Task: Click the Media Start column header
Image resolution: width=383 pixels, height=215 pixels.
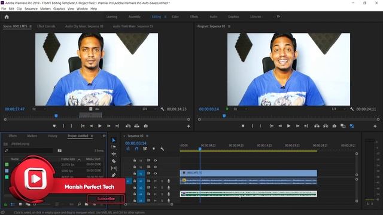Action: (x=93, y=159)
